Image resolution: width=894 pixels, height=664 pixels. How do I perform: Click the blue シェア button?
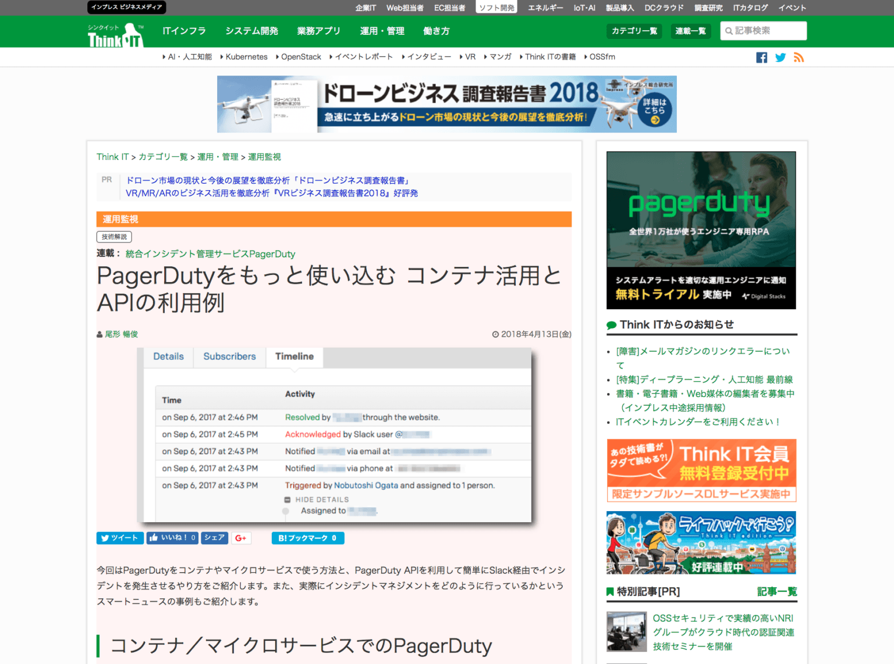pos(215,538)
